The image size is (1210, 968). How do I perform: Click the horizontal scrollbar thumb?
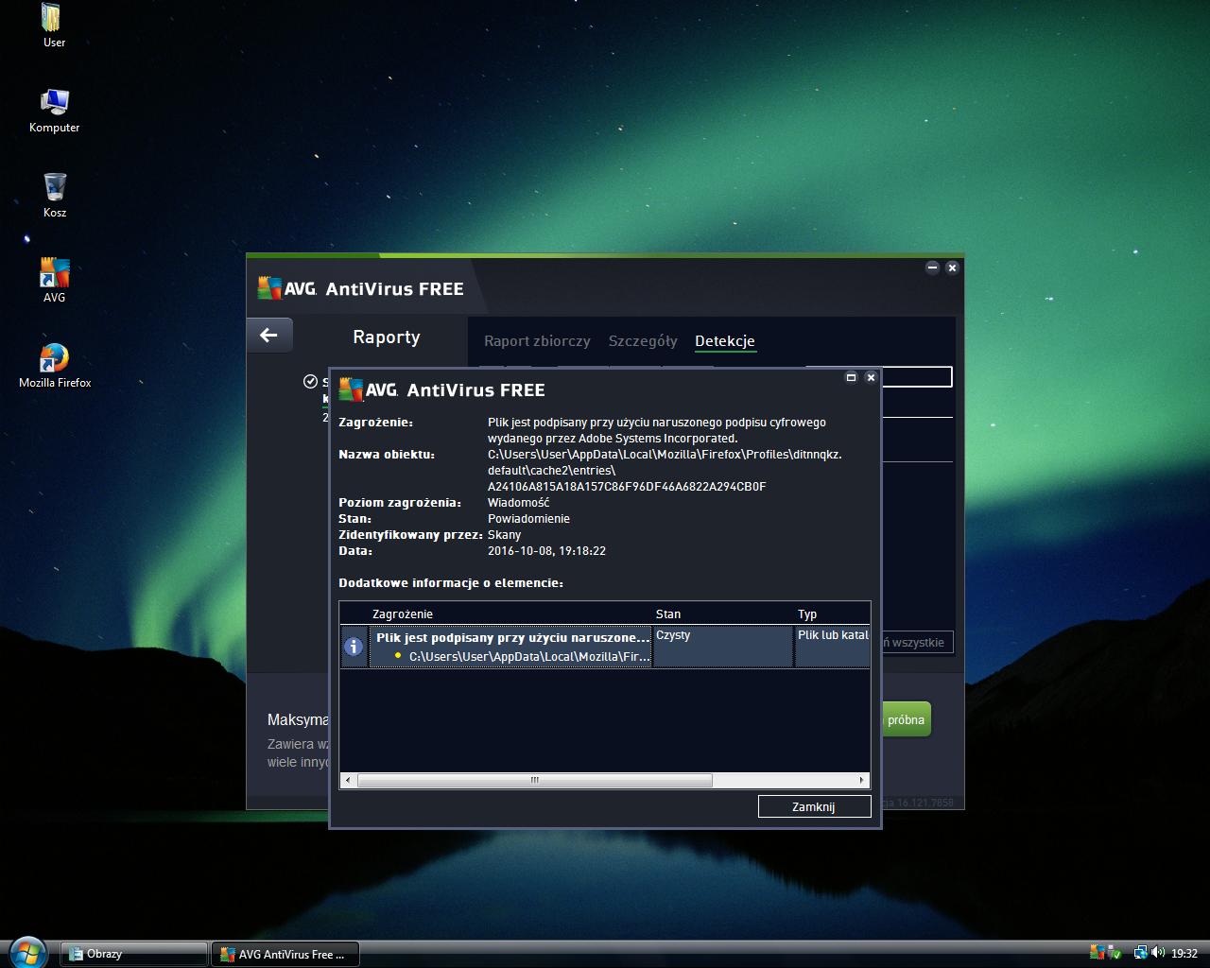[x=535, y=780]
